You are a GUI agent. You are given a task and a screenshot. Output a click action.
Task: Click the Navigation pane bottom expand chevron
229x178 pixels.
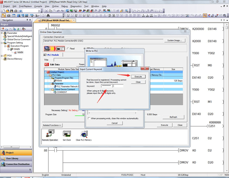pos(30,170)
